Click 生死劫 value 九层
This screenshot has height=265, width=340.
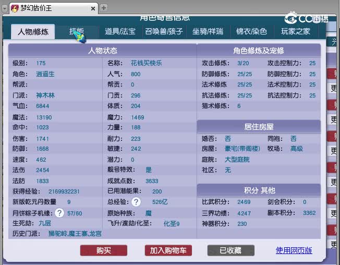tap(45, 223)
